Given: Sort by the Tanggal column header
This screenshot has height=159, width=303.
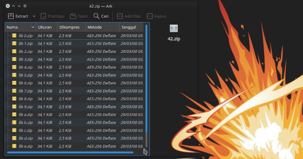Looking at the screenshot, I should (x=131, y=27).
